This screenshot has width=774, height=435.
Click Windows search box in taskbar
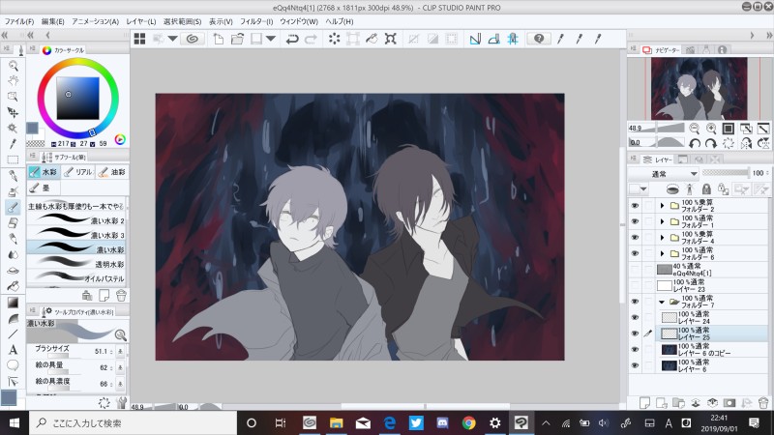click(134, 422)
